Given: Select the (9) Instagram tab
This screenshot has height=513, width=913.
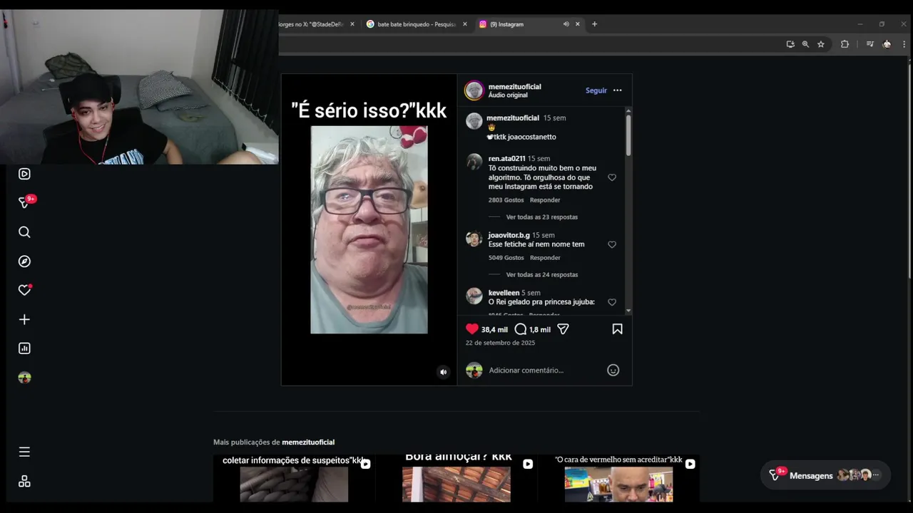Looking at the screenshot, I should (506, 24).
